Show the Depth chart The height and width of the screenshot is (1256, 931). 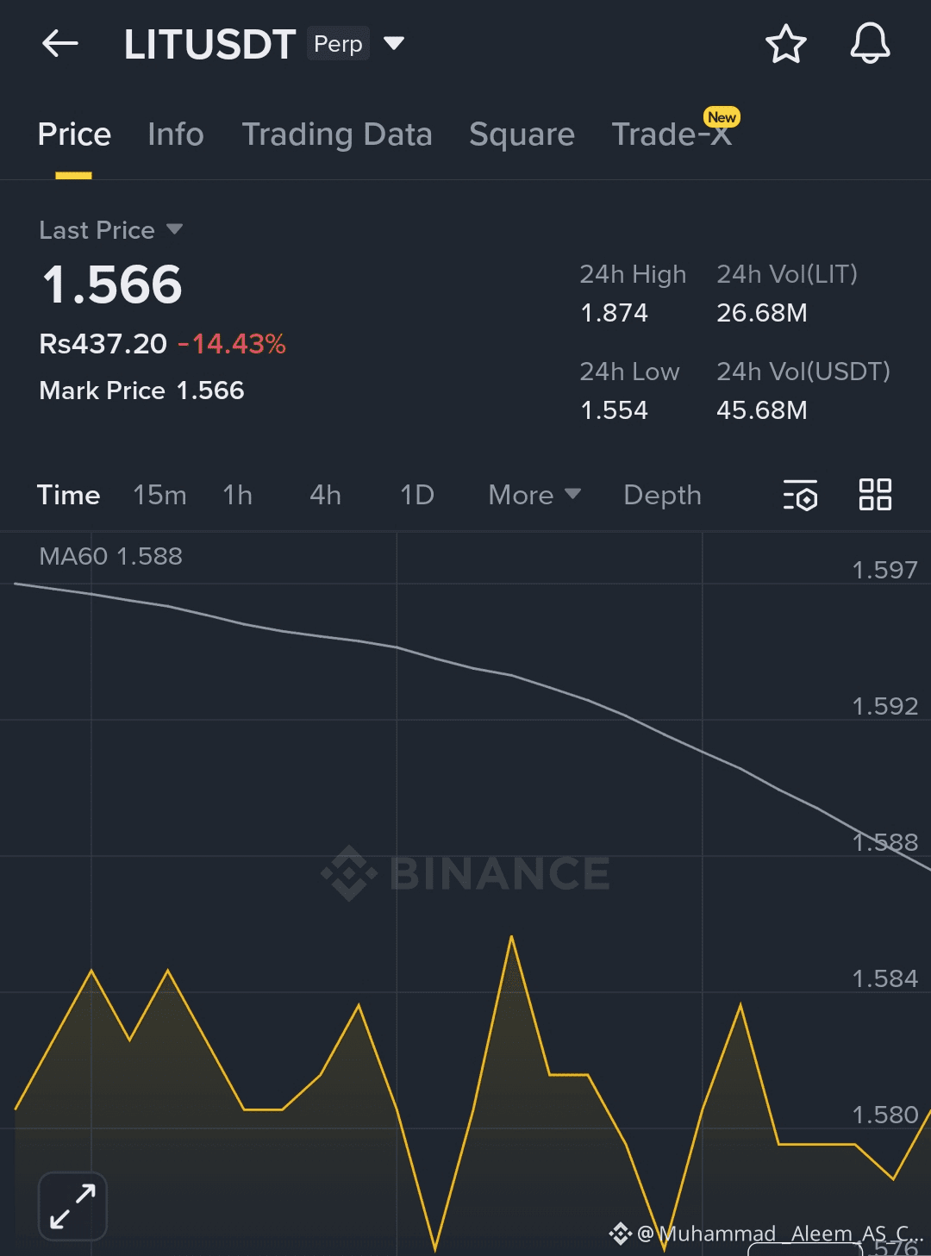[x=662, y=495]
